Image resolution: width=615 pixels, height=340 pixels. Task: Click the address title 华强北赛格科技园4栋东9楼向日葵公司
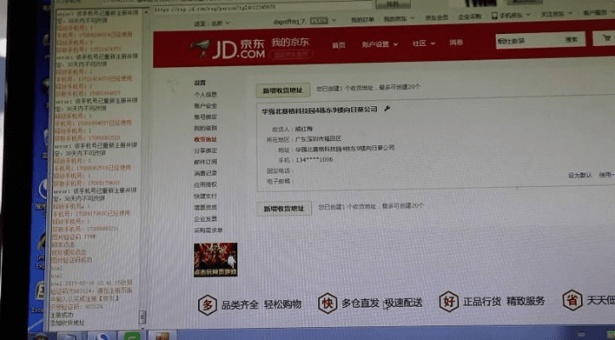tap(319, 110)
